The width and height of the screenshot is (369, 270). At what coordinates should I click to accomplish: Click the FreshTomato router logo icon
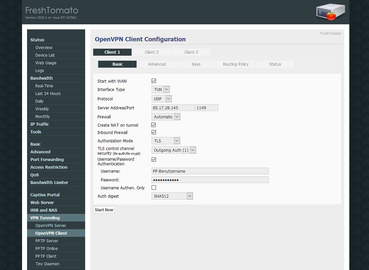coord(331,12)
